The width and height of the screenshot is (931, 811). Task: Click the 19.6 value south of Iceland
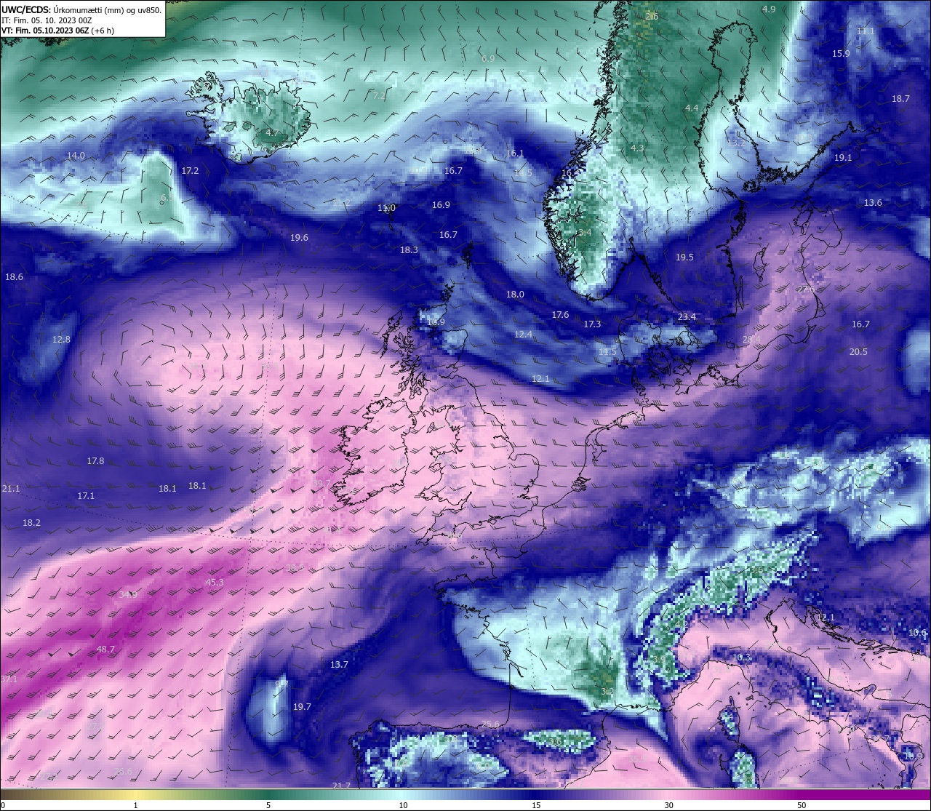(299, 237)
